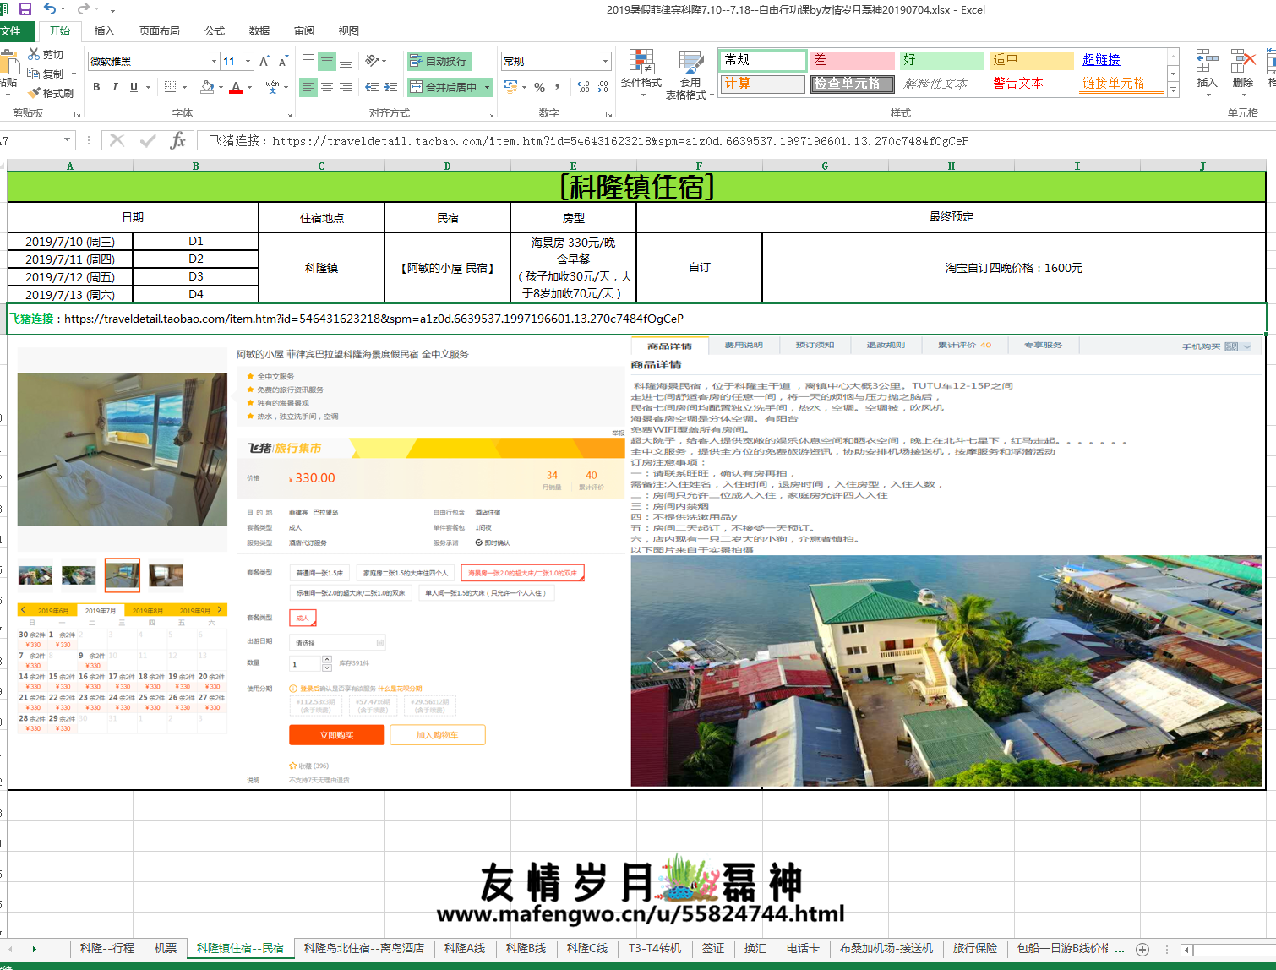Decrease indent in alignment group
Screen dimensions: 1276x970
(372, 87)
